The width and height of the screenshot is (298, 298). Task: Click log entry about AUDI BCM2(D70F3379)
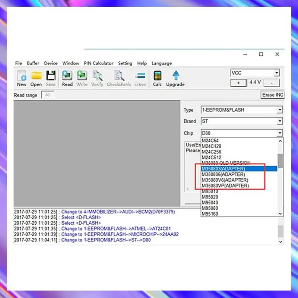pos(95,212)
